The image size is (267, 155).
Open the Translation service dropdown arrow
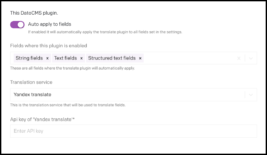click(x=251, y=95)
